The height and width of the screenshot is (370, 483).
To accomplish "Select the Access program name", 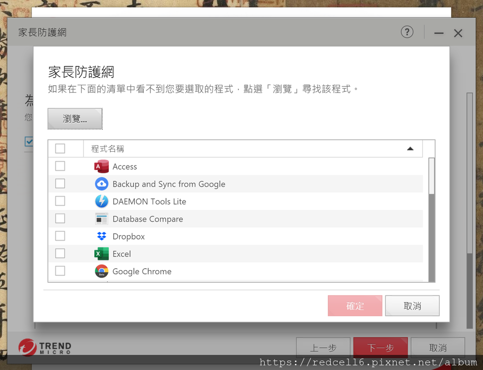I will (x=125, y=166).
